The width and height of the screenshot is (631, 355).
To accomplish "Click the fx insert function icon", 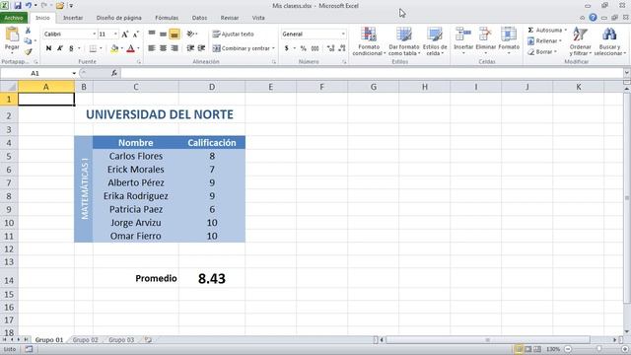I will click(114, 73).
